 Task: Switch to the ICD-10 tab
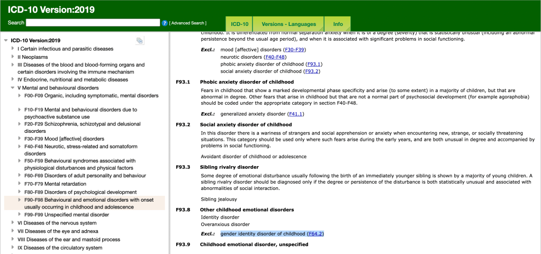pos(239,24)
